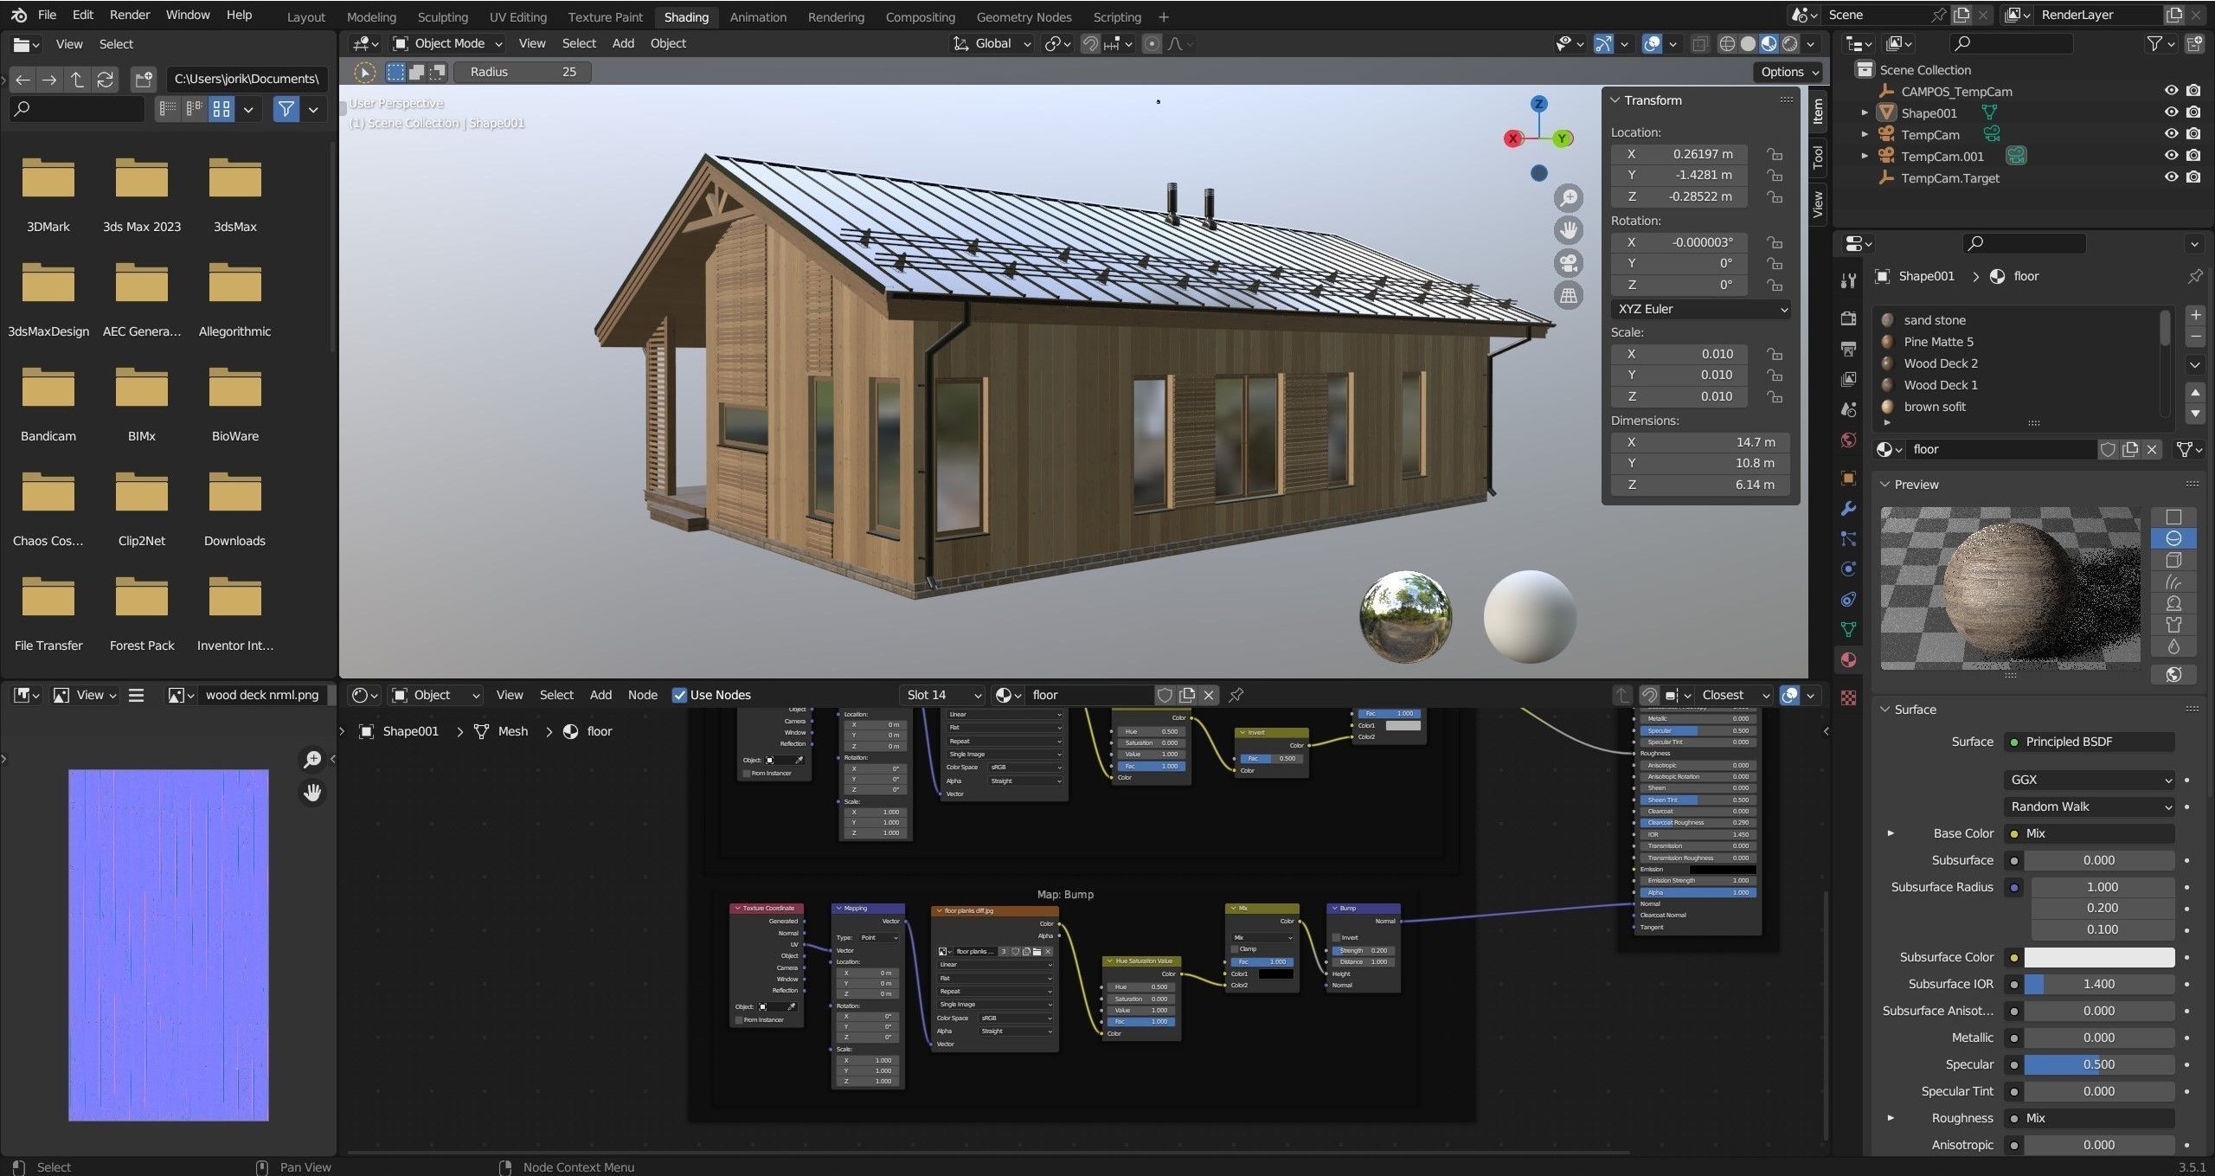Open the Physics properties tab

pyautogui.click(x=1848, y=569)
